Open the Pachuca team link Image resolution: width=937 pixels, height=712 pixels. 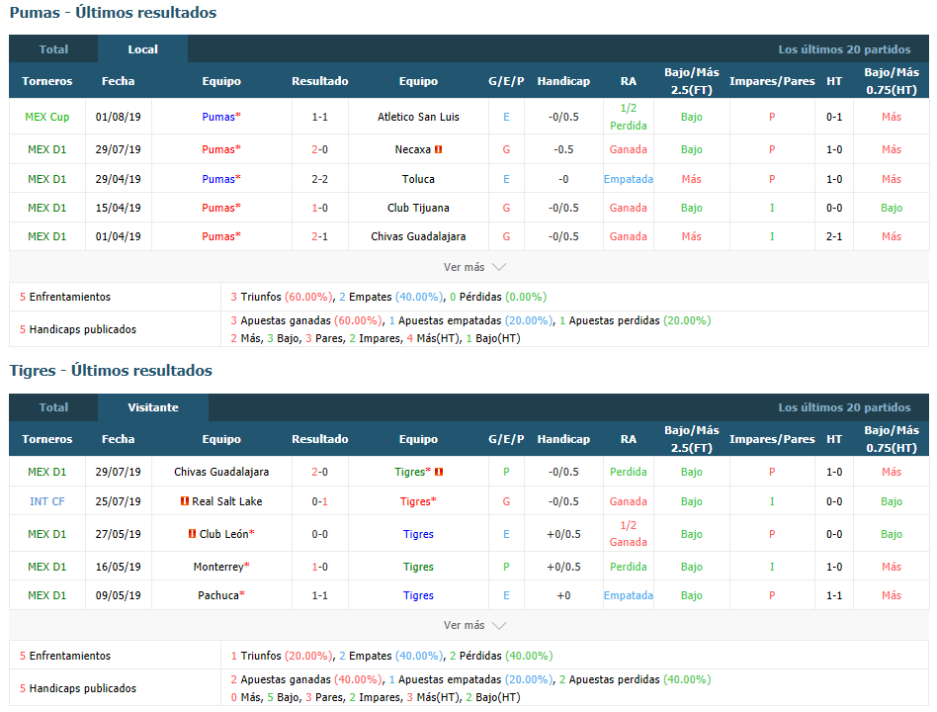click(x=218, y=595)
